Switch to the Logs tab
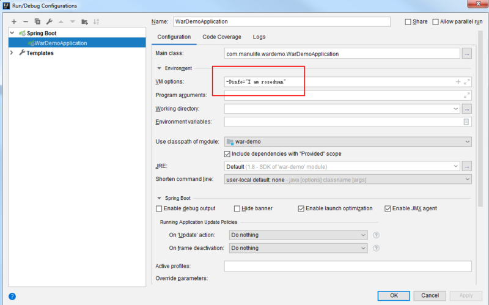 click(259, 37)
